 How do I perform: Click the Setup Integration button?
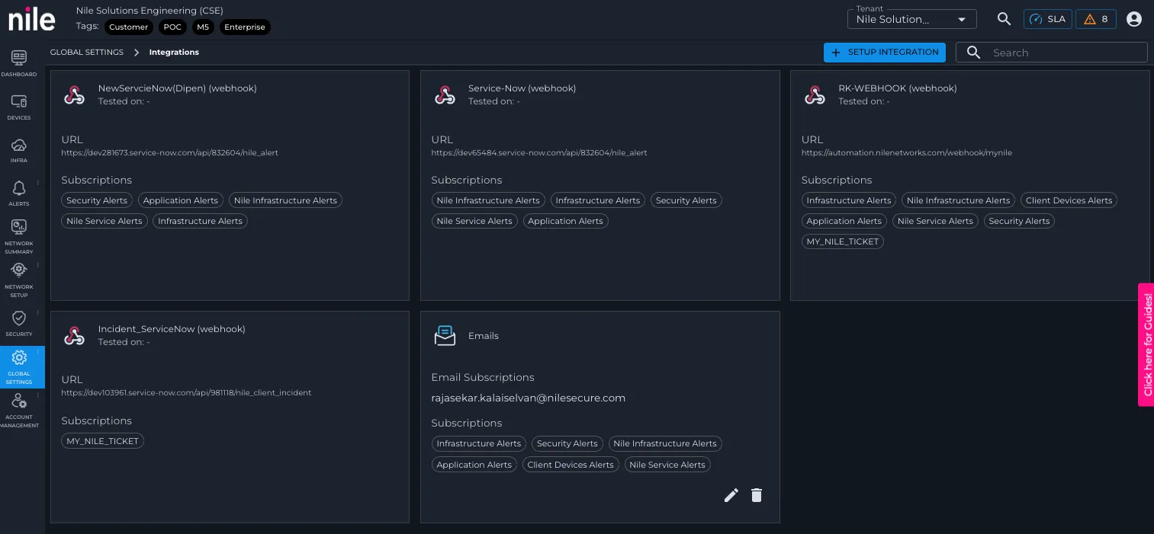(885, 53)
